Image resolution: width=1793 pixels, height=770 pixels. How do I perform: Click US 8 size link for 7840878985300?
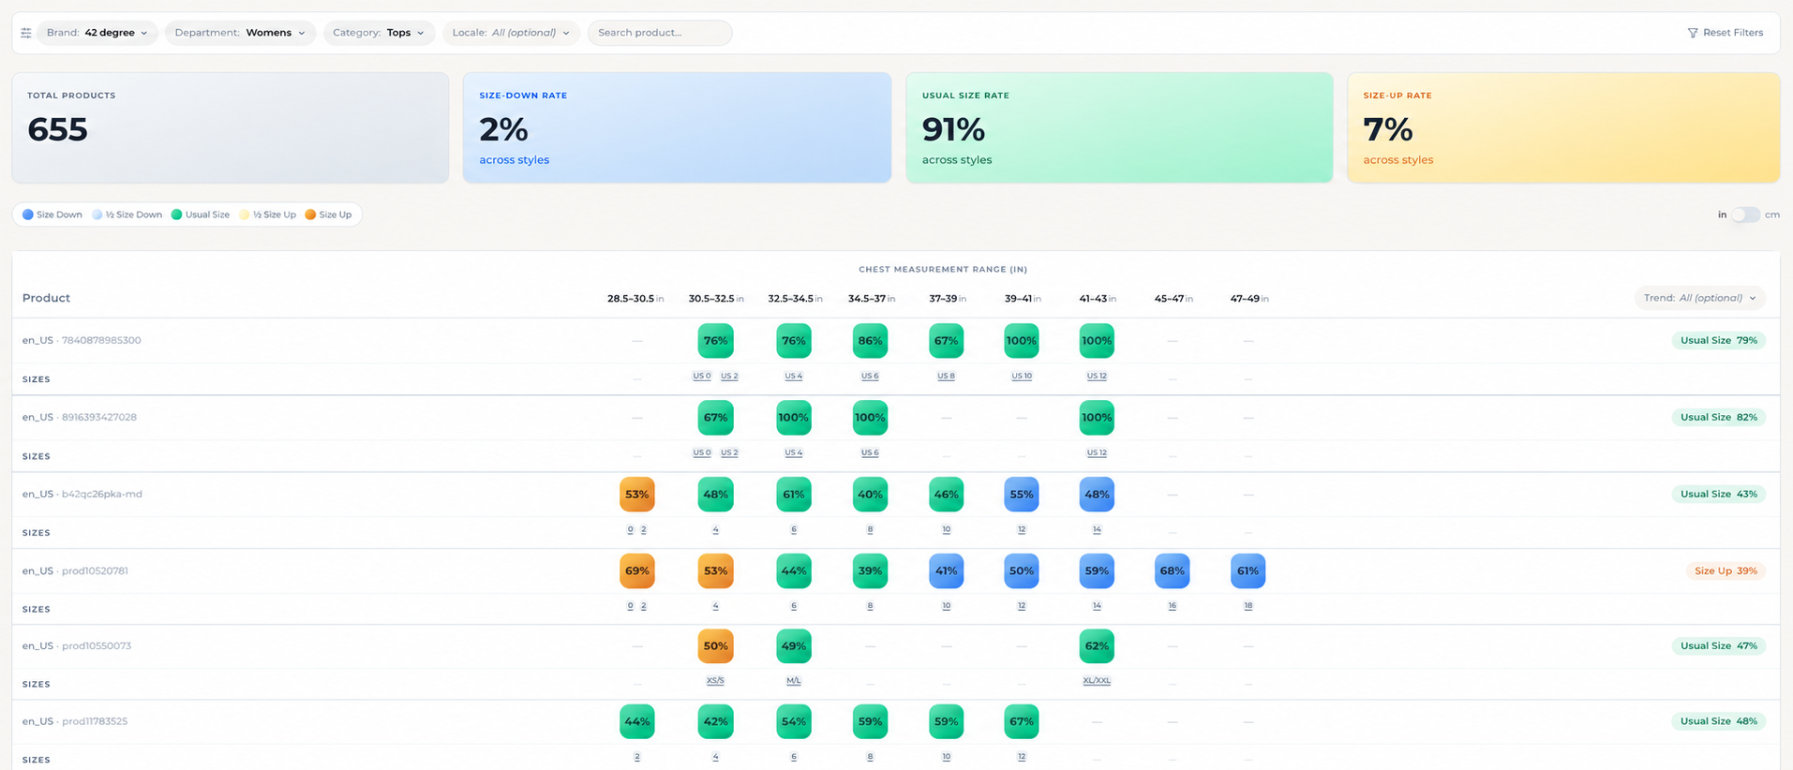tap(946, 377)
